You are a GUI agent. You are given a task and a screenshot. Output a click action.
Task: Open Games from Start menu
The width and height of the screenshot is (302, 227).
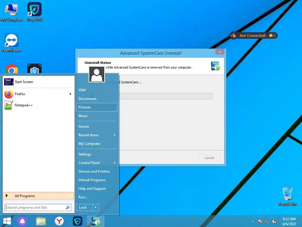[96, 127]
